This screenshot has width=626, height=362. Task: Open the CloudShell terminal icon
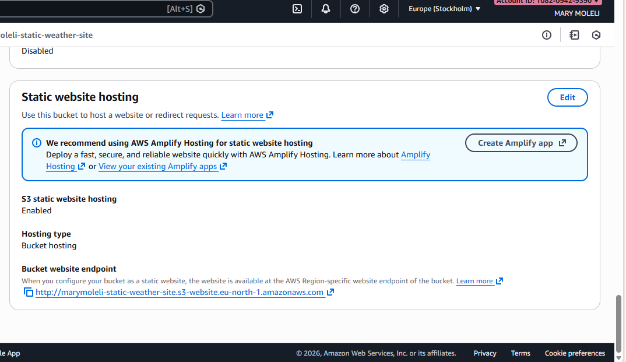(x=297, y=9)
